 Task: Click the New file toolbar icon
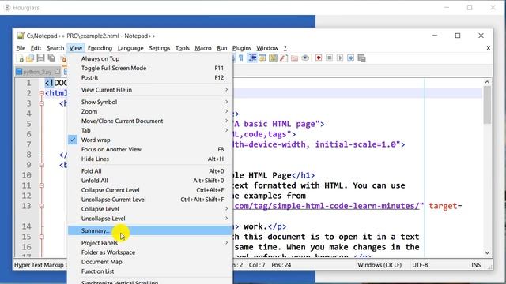tap(20, 58)
